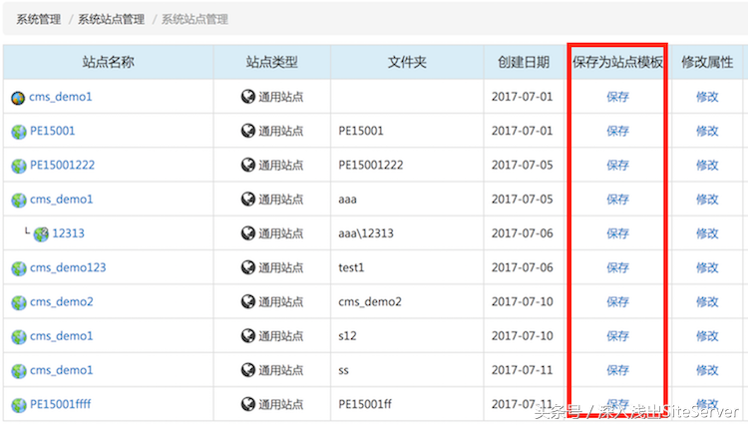The image size is (748, 425).
Task: Click 保存 in the aaa folder row
Action: tap(617, 200)
